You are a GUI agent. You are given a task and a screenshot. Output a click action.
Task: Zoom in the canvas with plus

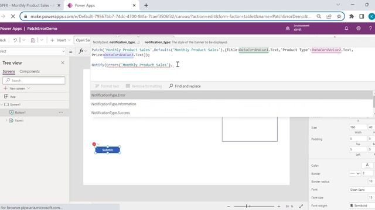279,206
